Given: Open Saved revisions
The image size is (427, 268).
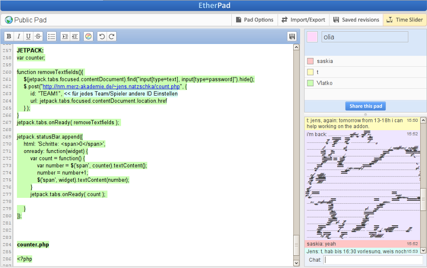Looking at the screenshot, I should point(356,20).
